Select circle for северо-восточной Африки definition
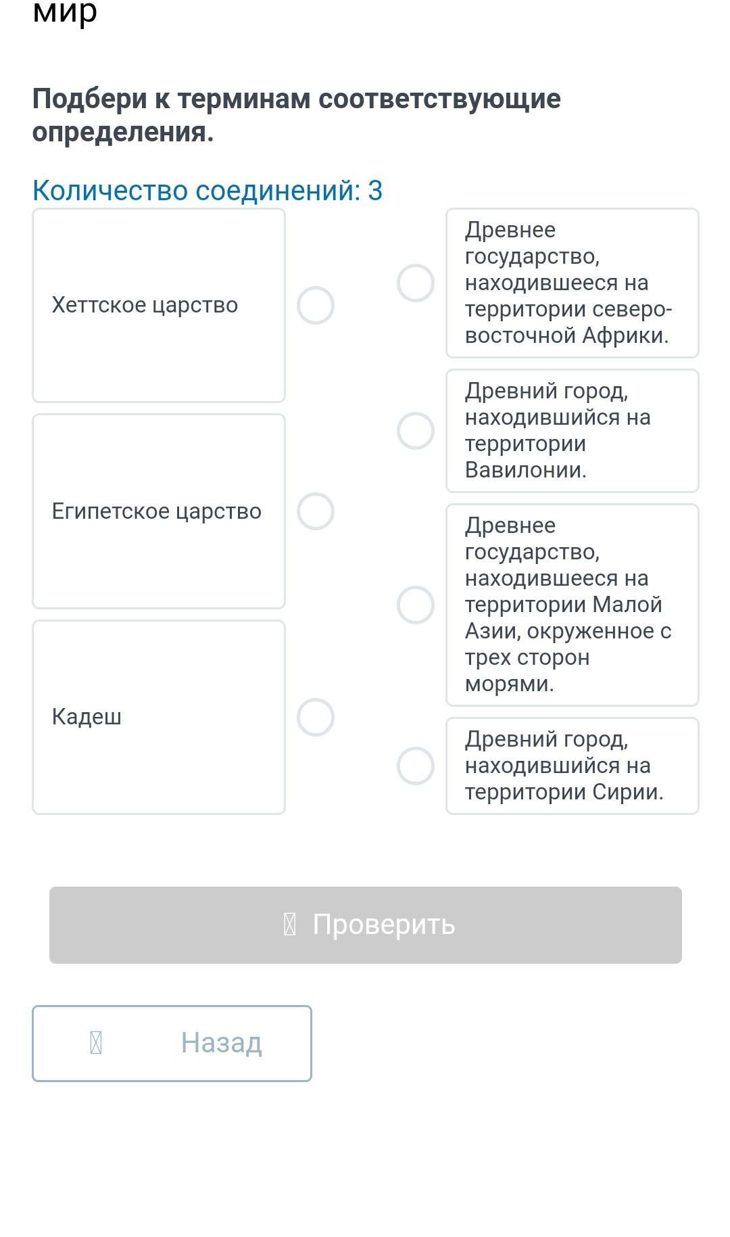Screen dimensions: 730x1237 (x=416, y=283)
